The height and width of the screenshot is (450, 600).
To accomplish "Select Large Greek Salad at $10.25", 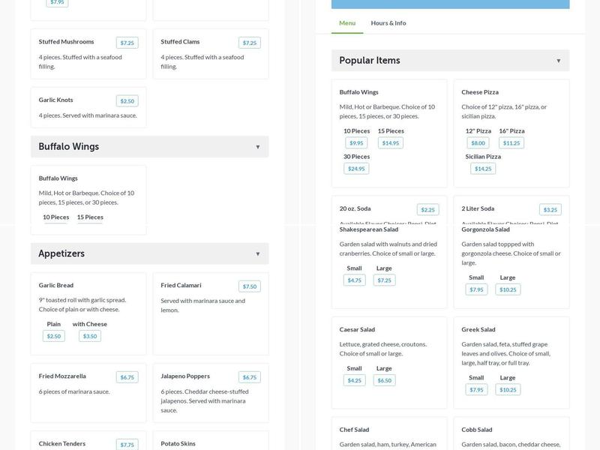I will click(508, 389).
